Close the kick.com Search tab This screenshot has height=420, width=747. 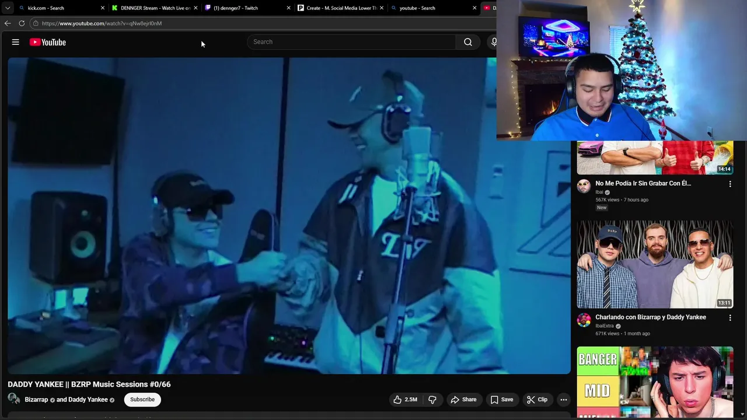click(x=103, y=8)
